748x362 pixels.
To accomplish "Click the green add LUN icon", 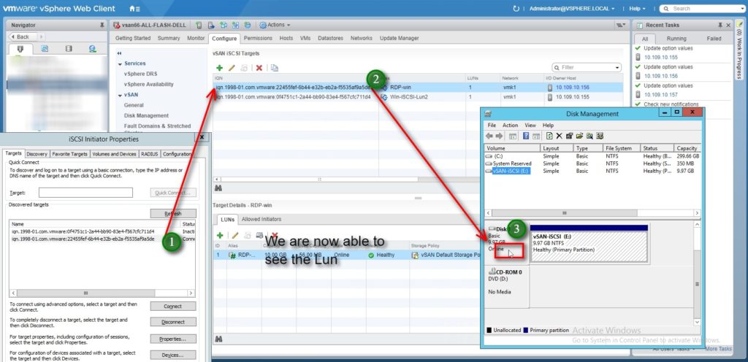I will [x=219, y=235].
